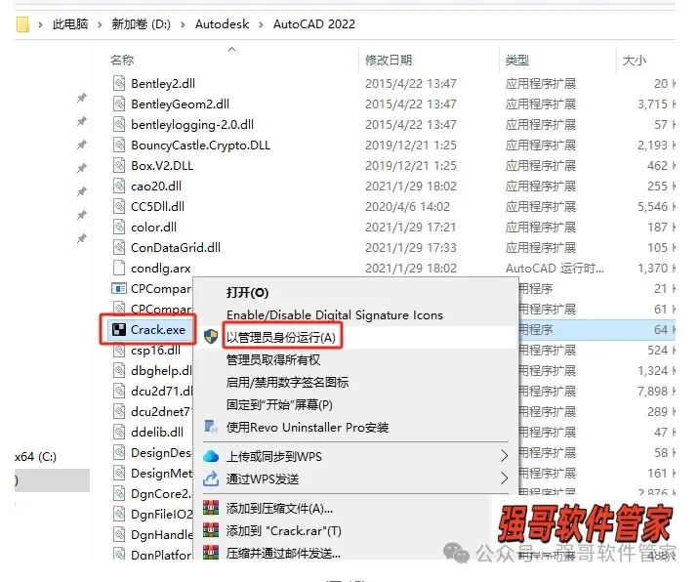Click the condlg.arx blank file icon
Image resolution: width=700 pixels, height=582 pixels.
tap(119, 268)
